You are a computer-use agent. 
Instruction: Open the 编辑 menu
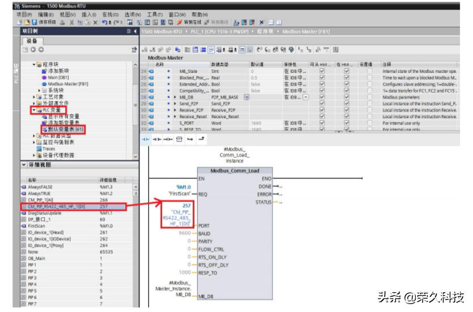(45, 15)
